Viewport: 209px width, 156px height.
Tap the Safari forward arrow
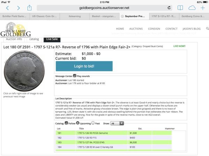[x=18, y=8]
